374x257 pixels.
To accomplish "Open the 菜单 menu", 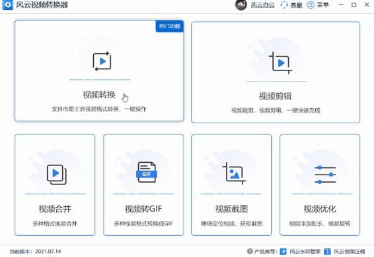I will point(322,5).
